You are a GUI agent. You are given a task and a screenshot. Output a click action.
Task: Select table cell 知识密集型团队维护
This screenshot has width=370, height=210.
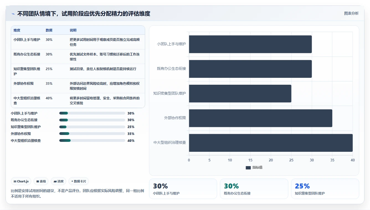coord(27,71)
